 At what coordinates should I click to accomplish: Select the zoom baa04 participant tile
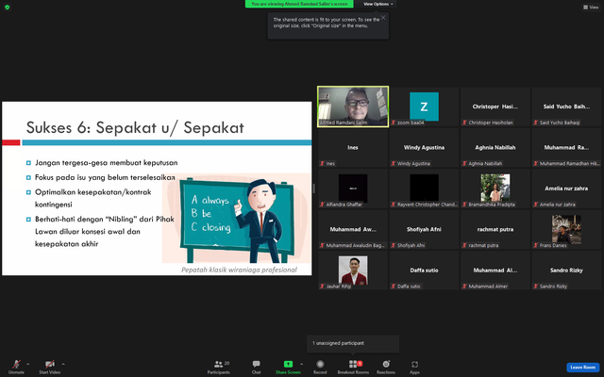click(424, 107)
